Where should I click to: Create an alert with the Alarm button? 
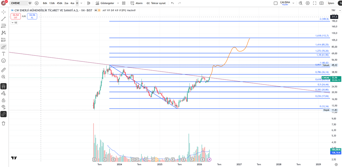(136, 3)
